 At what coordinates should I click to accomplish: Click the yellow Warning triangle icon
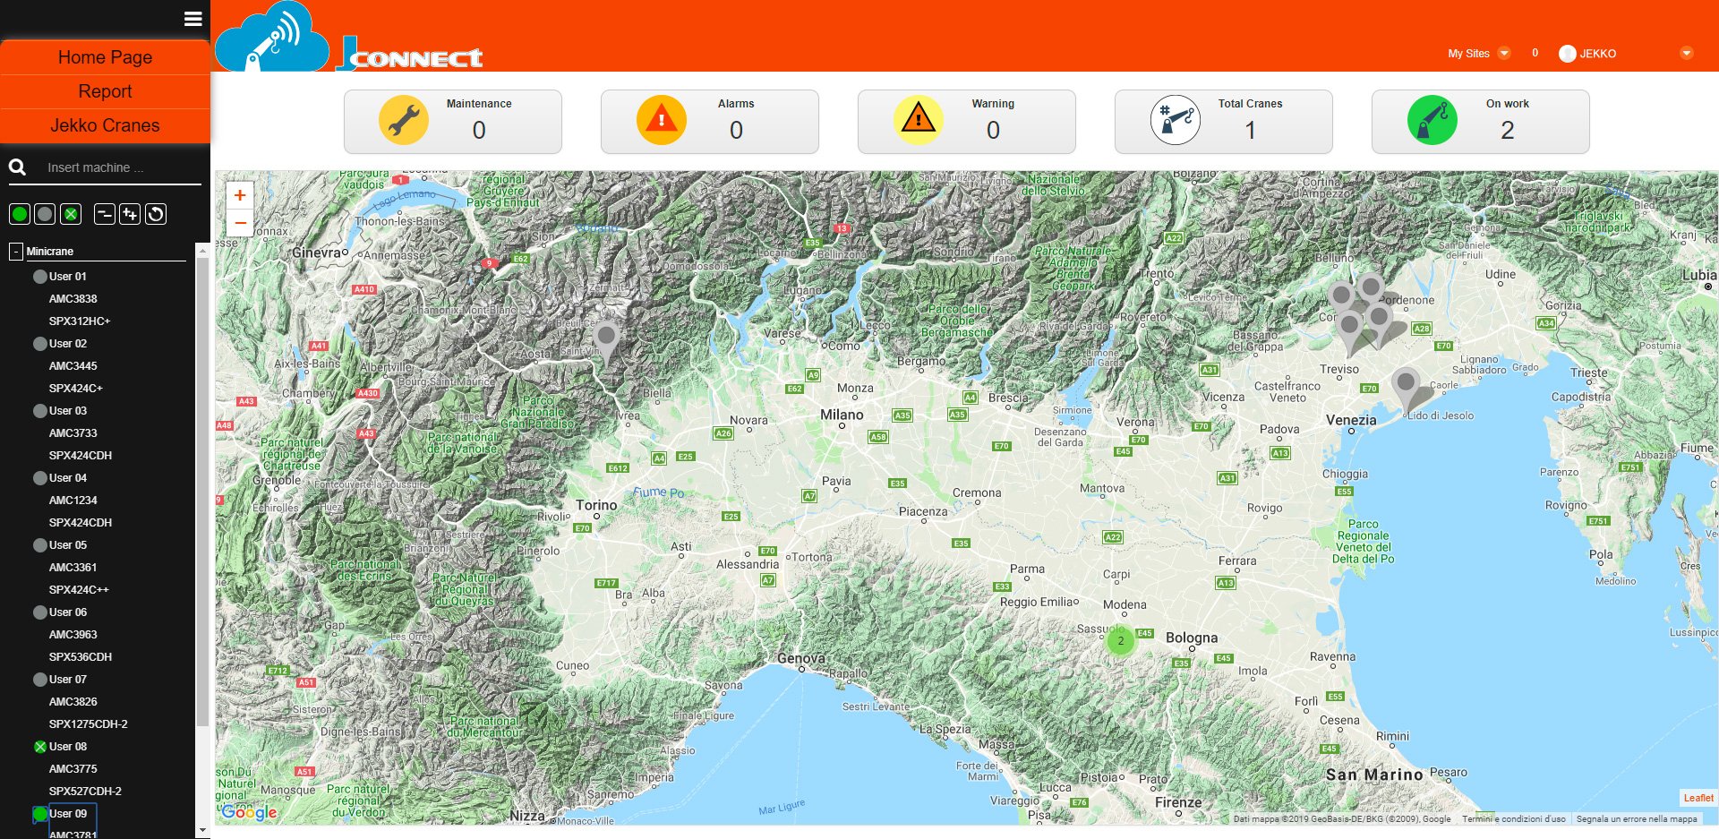point(918,120)
